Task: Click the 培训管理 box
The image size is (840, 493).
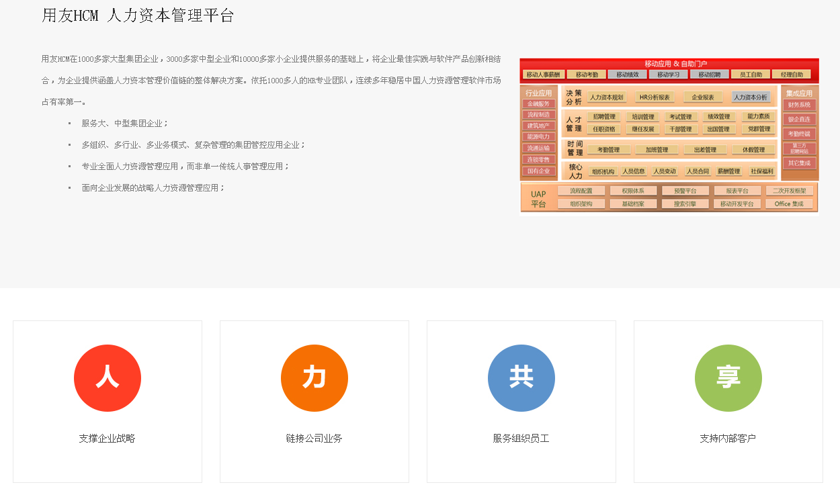Action: 643,117
